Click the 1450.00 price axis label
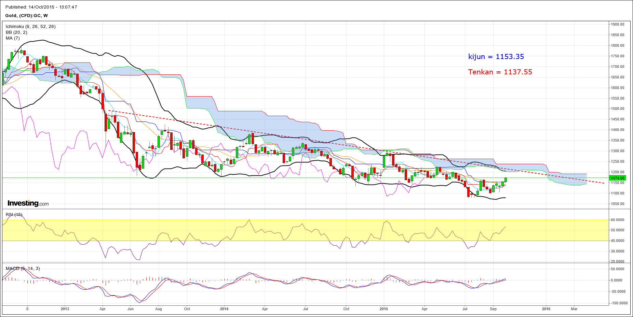This screenshot has height=317, width=633. pyautogui.click(x=618, y=119)
